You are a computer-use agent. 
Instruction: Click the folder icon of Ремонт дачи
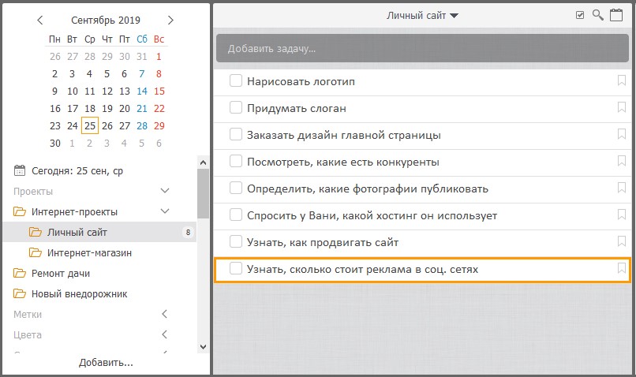[x=20, y=273]
